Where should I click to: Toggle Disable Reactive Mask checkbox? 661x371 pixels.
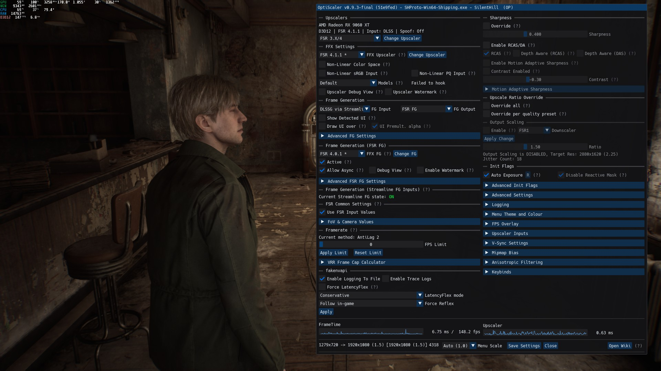tap(561, 175)
